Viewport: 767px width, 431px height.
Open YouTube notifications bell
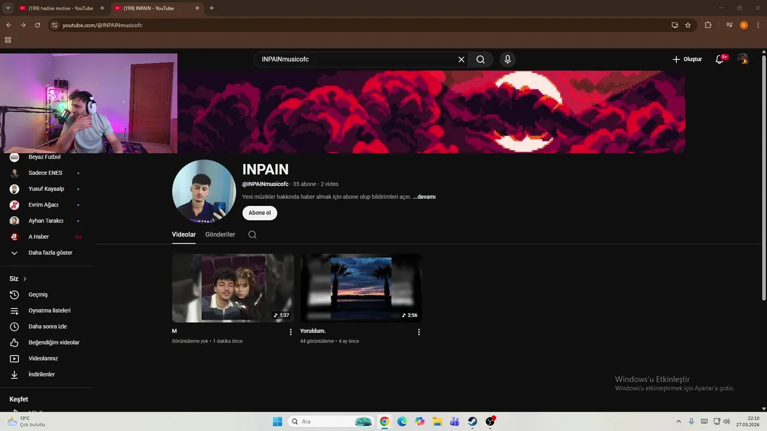[720, 59]
